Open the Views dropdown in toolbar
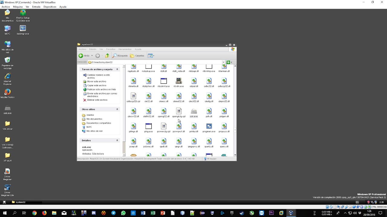 tap(151, 56)
